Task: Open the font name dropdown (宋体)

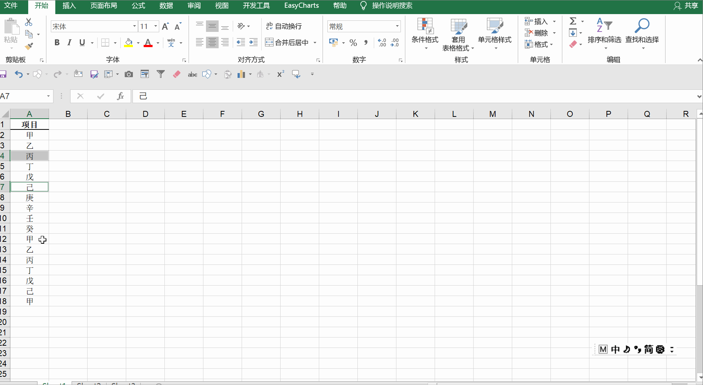Action: pyautogui.click(x=134, y=26)
